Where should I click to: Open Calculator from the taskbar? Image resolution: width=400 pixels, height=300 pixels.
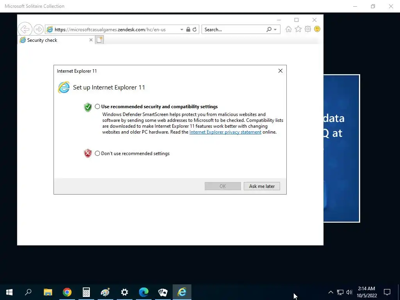click(86, 292)
